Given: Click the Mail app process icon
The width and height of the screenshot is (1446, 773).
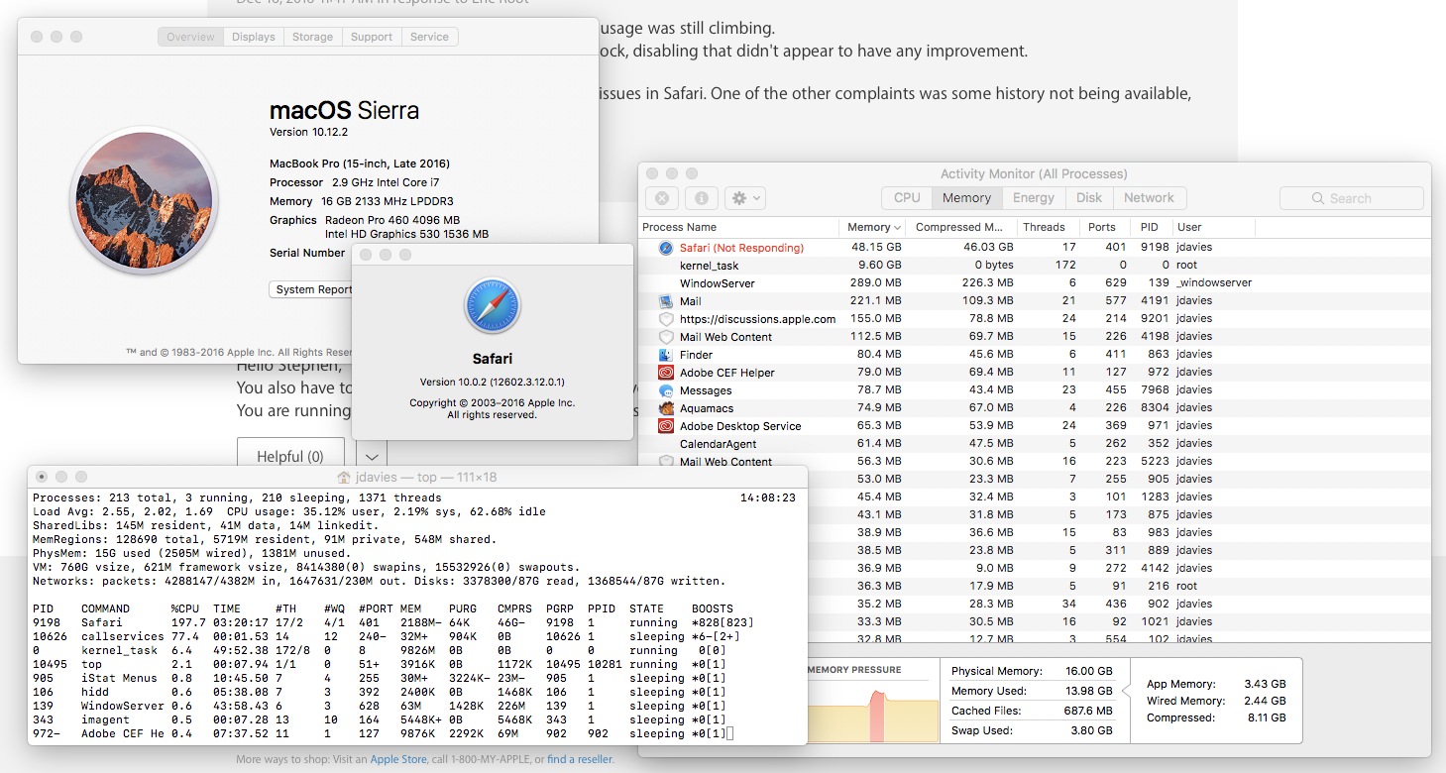Looking at the screenshot, I should coord(666,301).
